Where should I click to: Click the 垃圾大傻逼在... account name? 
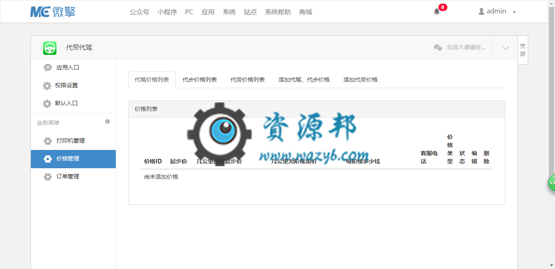pyautogui.click(x=466, y=47)
